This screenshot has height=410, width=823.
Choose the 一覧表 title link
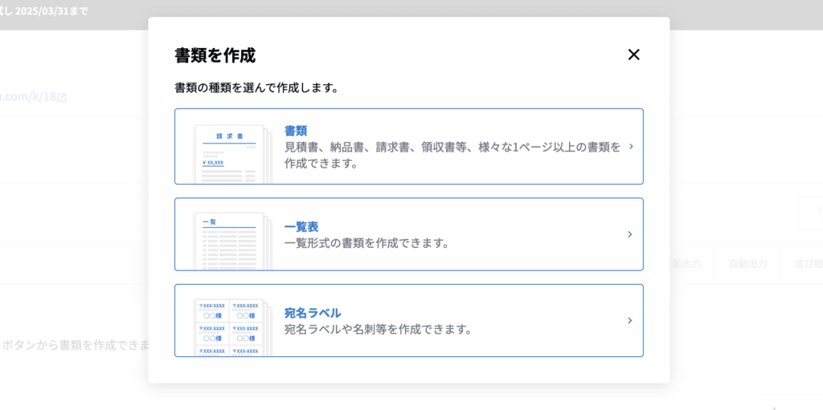coord(301,226)
